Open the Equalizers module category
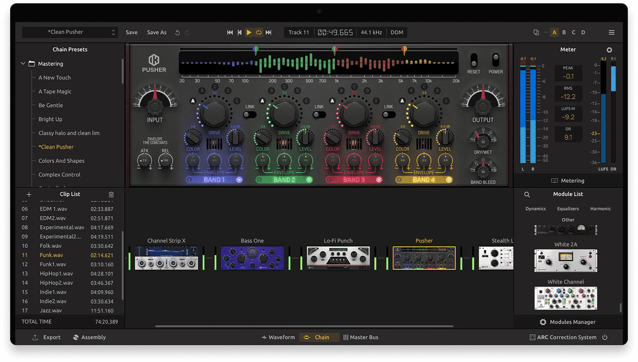The height and width of the screenshot is (362, 638). [x=568, y=208]
